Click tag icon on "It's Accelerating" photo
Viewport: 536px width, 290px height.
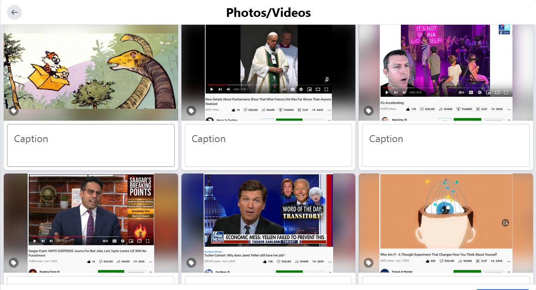(x=369, y=111)
